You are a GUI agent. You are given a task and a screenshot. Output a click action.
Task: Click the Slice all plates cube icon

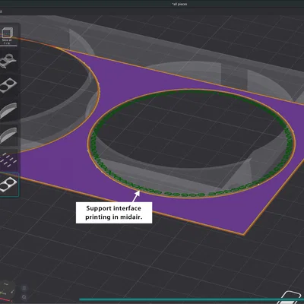7,33
